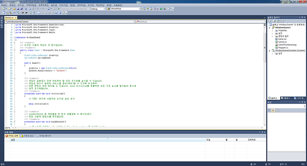Select Program.cs in Solution Explorer
The height and width of the screenshot is (166, 307).
coord(283,48)
